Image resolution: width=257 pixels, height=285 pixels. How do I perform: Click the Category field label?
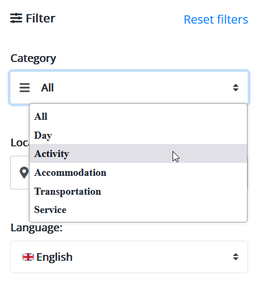33,58
